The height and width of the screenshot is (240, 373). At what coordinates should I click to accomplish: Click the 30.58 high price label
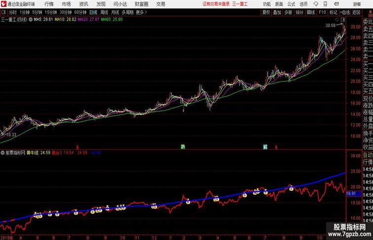pyautogui.click(x=331, y=26)
